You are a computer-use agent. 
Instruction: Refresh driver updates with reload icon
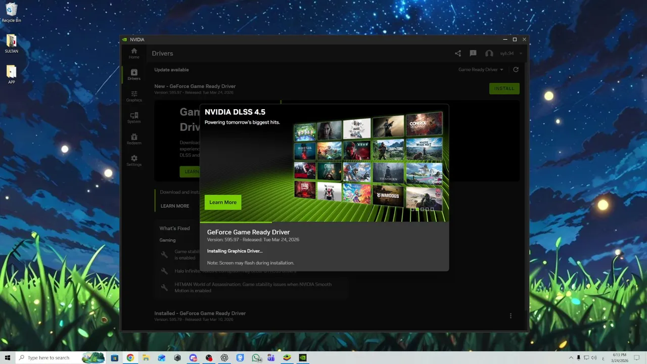(x=516, y=69)
